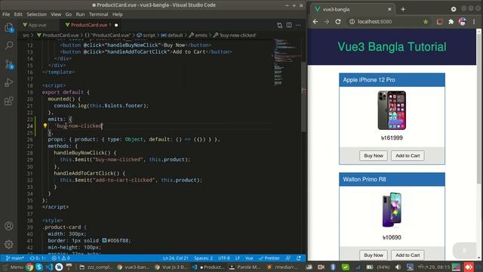Click the Walton Primo R8 product image
This screenshot has height=272, width=483.
pos(392,210)
